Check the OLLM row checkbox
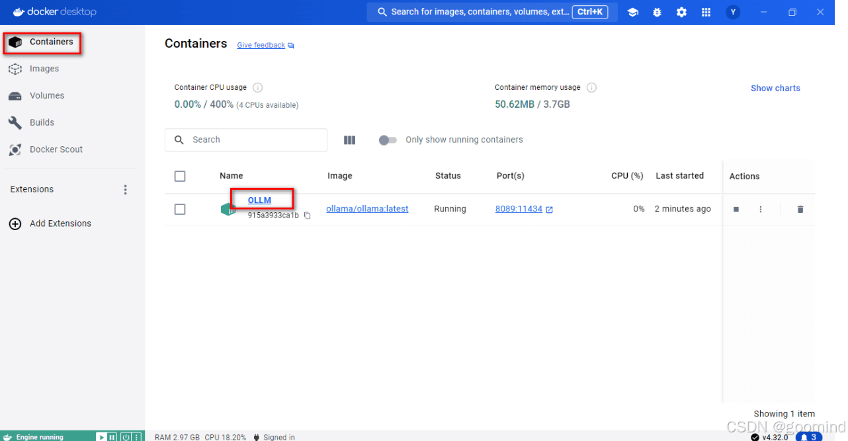The image size is (848, 441). tap(180, 210)
